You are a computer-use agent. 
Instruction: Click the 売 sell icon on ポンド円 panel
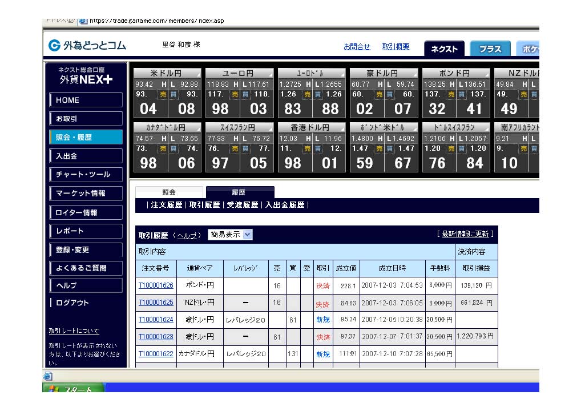[451, 94]
